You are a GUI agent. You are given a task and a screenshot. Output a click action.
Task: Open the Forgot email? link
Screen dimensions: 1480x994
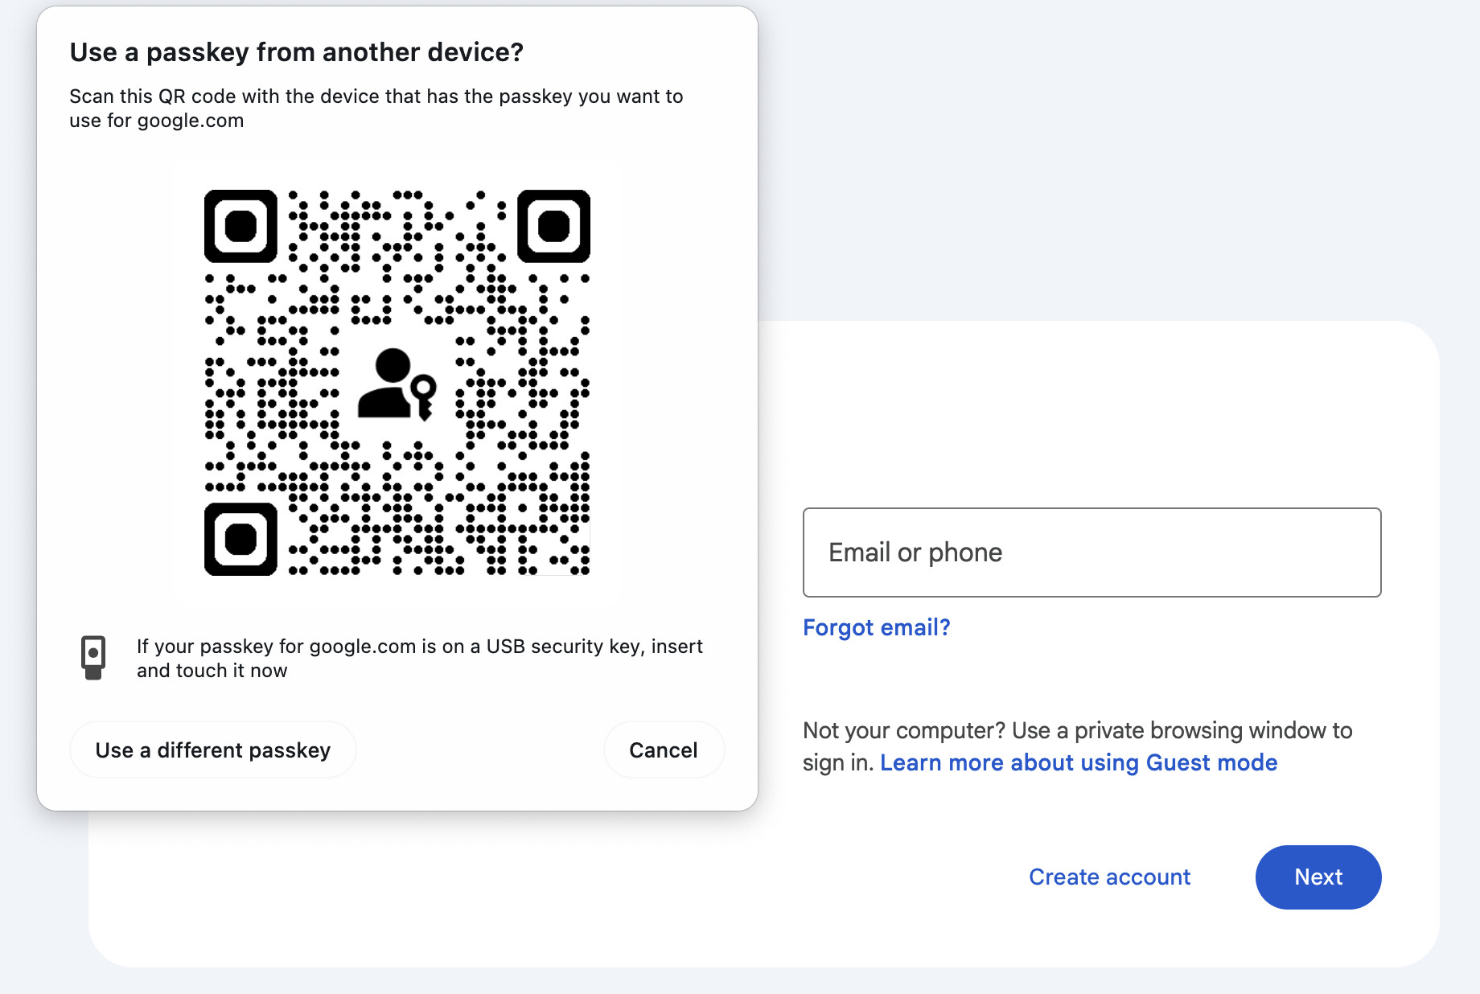[877, 627]
